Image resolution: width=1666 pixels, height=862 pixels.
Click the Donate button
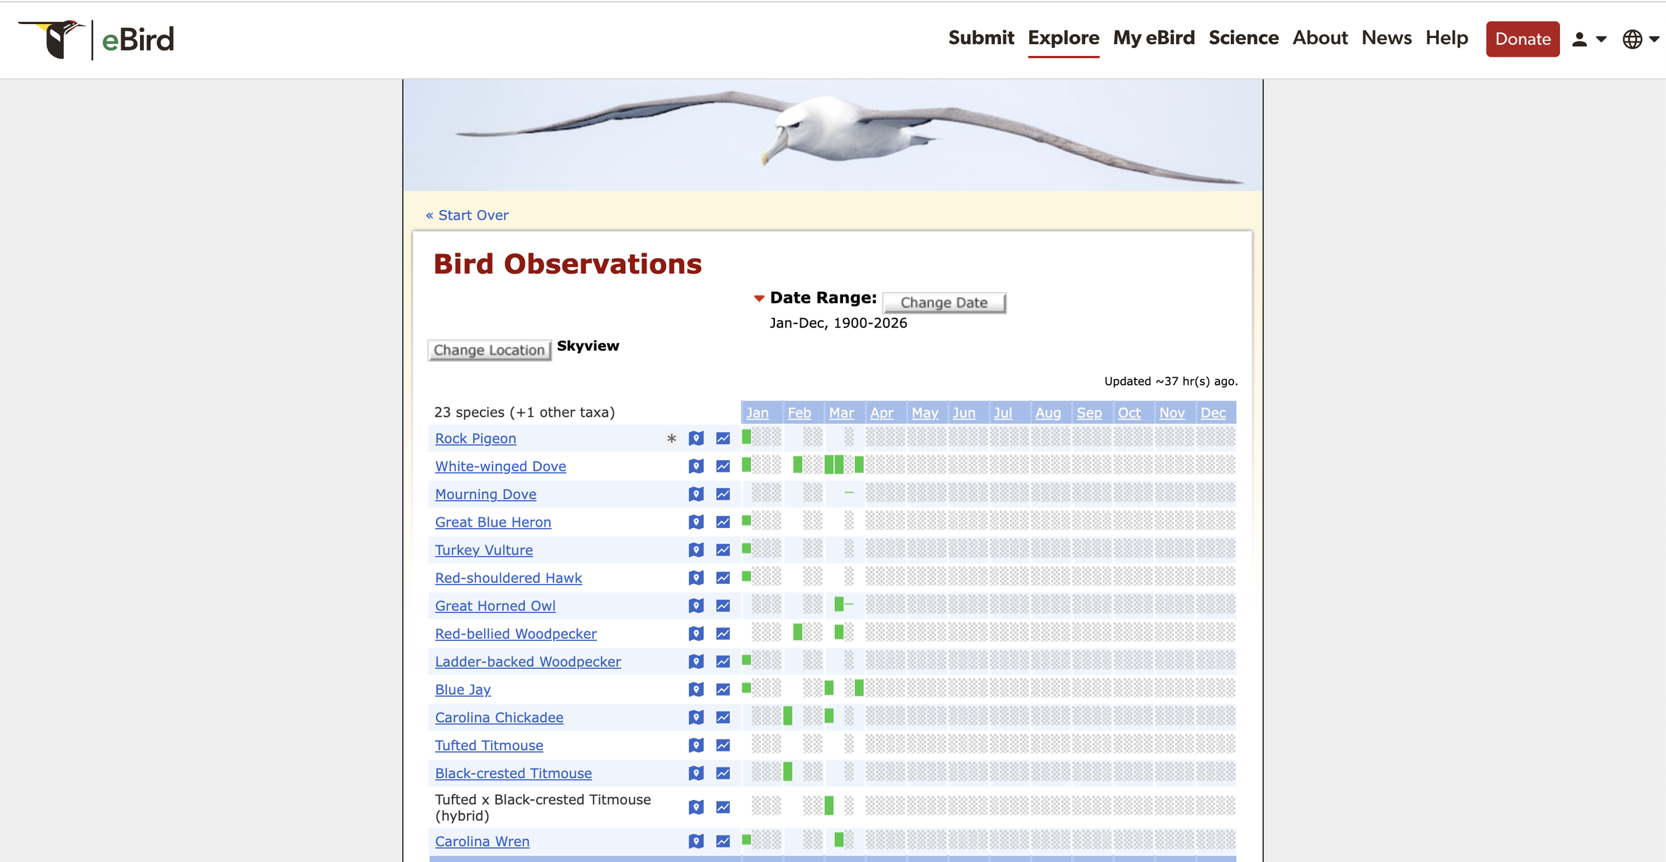point(1522,39)
